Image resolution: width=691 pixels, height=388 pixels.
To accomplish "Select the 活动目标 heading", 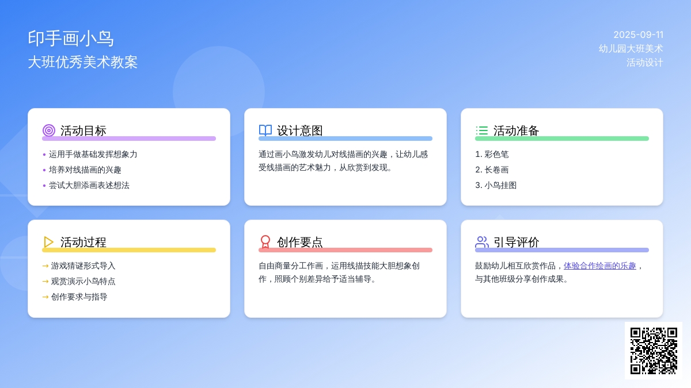I will [x=83, y=130].
